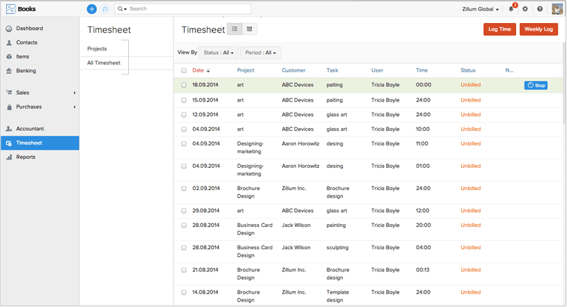Open the Period : All filter dropdown

point(262,53)
